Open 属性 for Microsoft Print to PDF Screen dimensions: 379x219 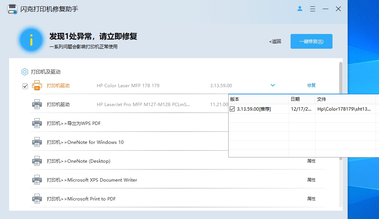[311, 199]
